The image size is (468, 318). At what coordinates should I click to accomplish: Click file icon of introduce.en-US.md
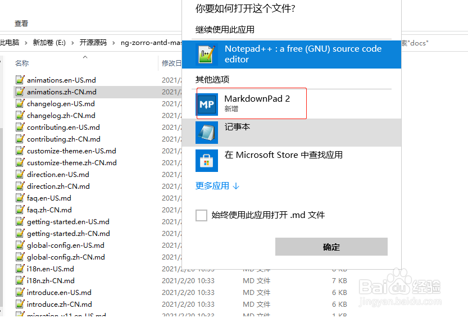(x=20, y=292)
